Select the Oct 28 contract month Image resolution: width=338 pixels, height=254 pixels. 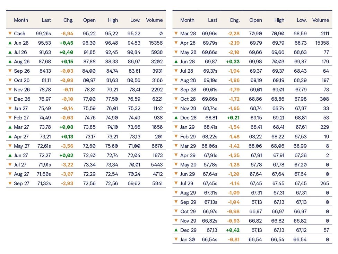click(188, 99)
